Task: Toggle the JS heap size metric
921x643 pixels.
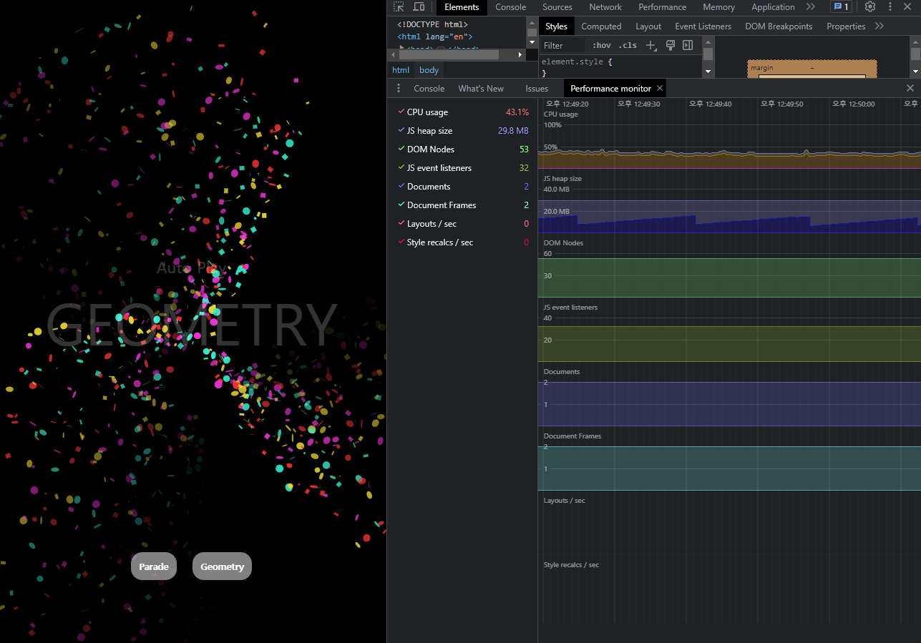Action: [401, 131]
